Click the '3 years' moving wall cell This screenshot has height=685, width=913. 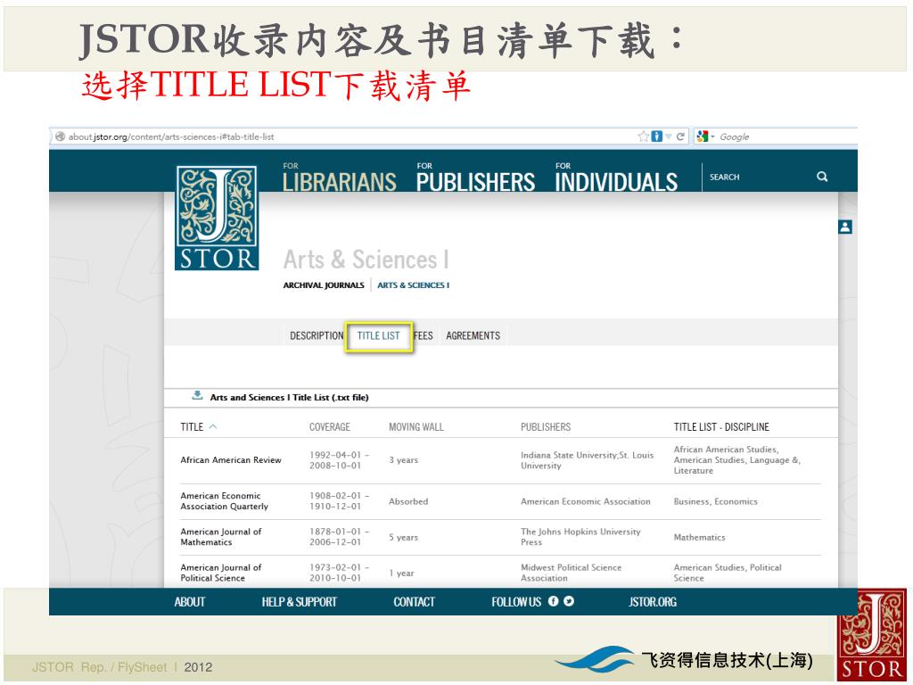pyautogui.click(x=404, y=460)
